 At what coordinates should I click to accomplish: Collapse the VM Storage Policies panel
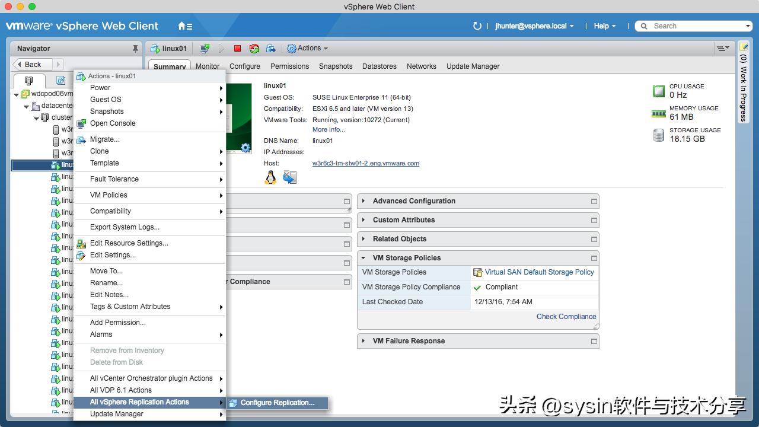coord(363,258)
